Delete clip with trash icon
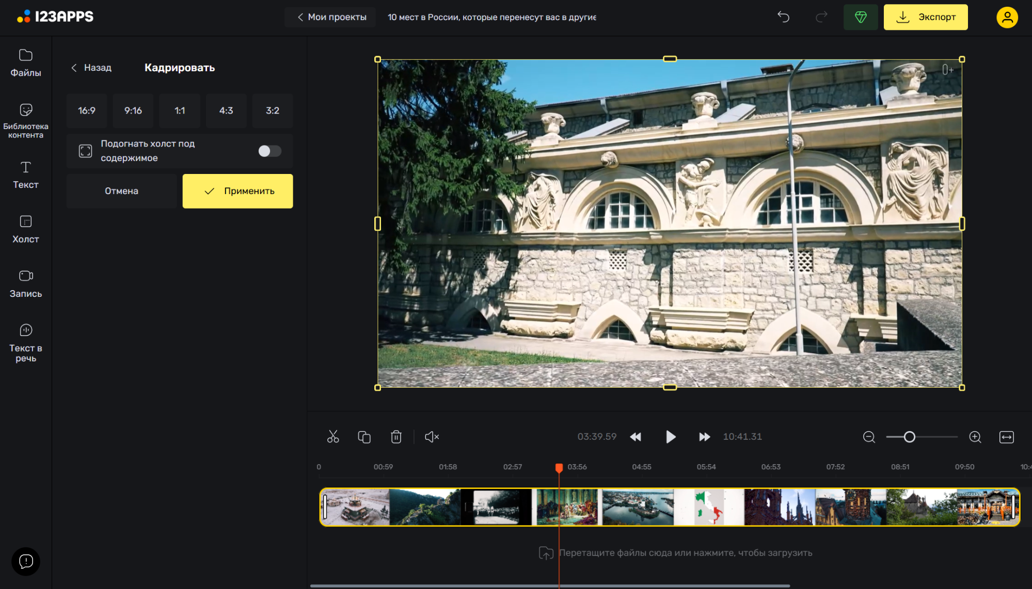 (x=396, y=437)
